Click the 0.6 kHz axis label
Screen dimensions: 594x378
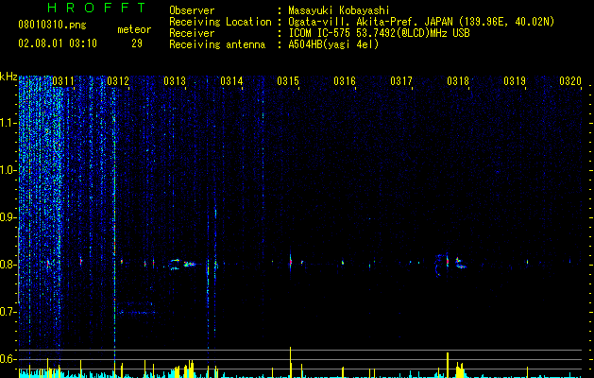[x=8, y=359]
